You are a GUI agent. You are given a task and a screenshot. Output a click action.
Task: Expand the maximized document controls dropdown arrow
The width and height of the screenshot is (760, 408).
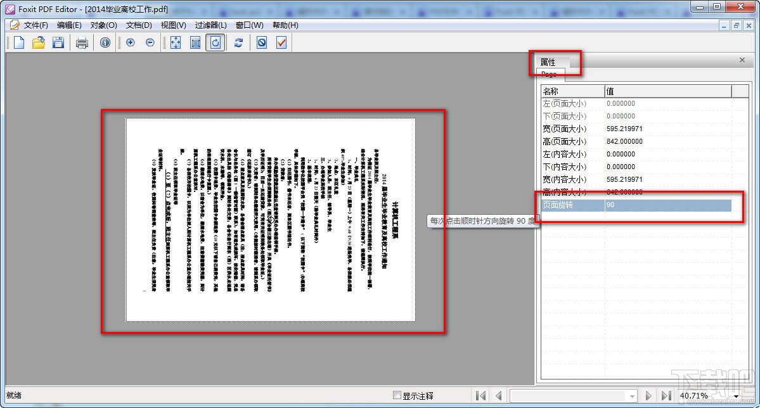(x=735, y=25)
